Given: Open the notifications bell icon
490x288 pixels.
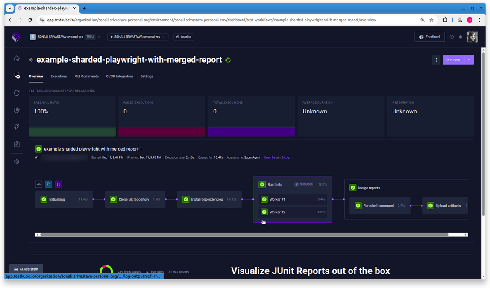Looking at the screenshot, I should [x=461, y=37].
